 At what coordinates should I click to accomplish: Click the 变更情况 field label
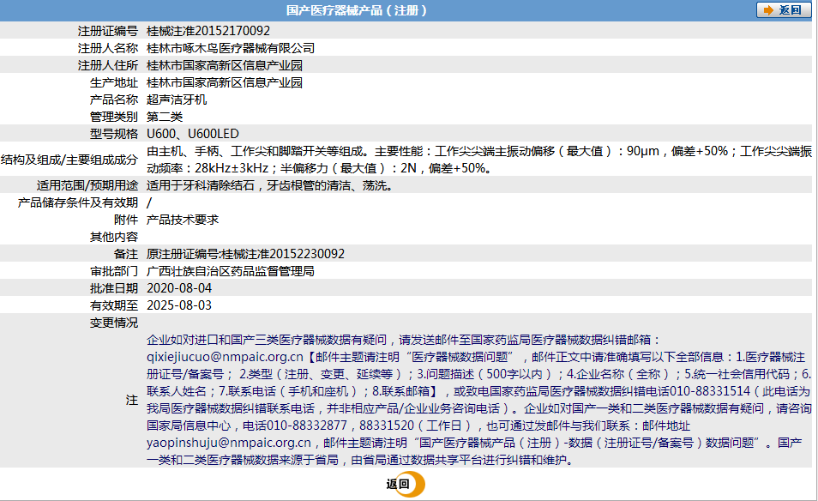click(114, 323)
